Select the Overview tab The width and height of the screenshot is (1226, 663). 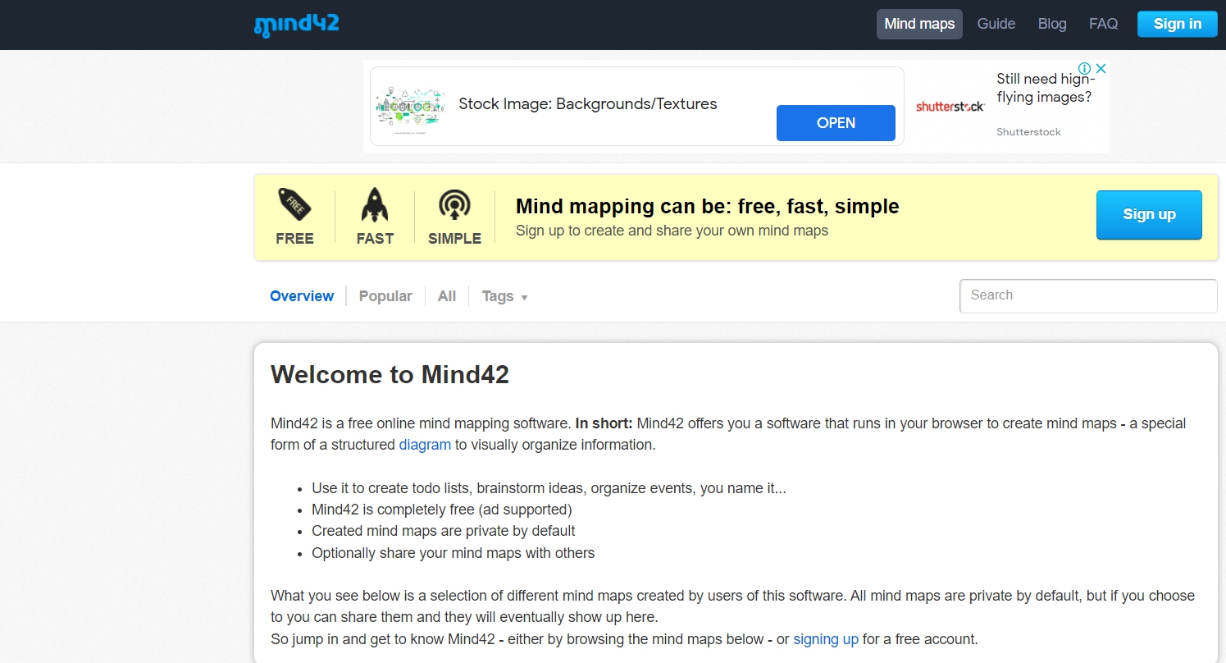[x=302, y=296]
